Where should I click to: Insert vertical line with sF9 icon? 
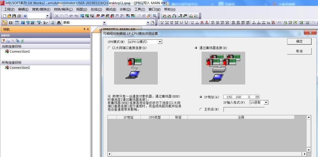[197, 22]
